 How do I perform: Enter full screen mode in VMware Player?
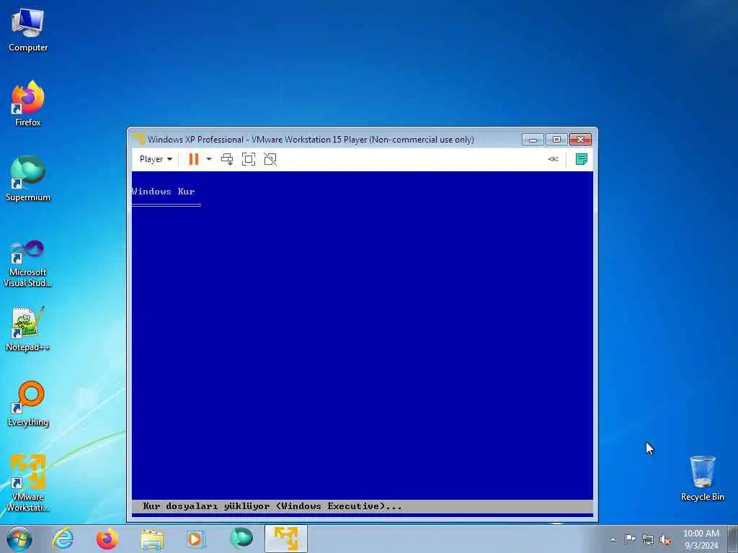point(249,159)
